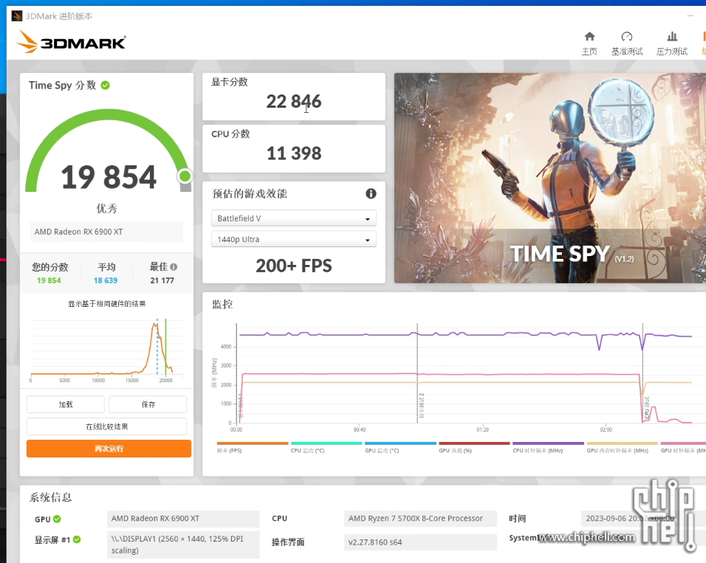The width and height of the screenshot is (706, 563).
Task: Click the 系统信息 section heading
Action: click(x=50, y=497)
